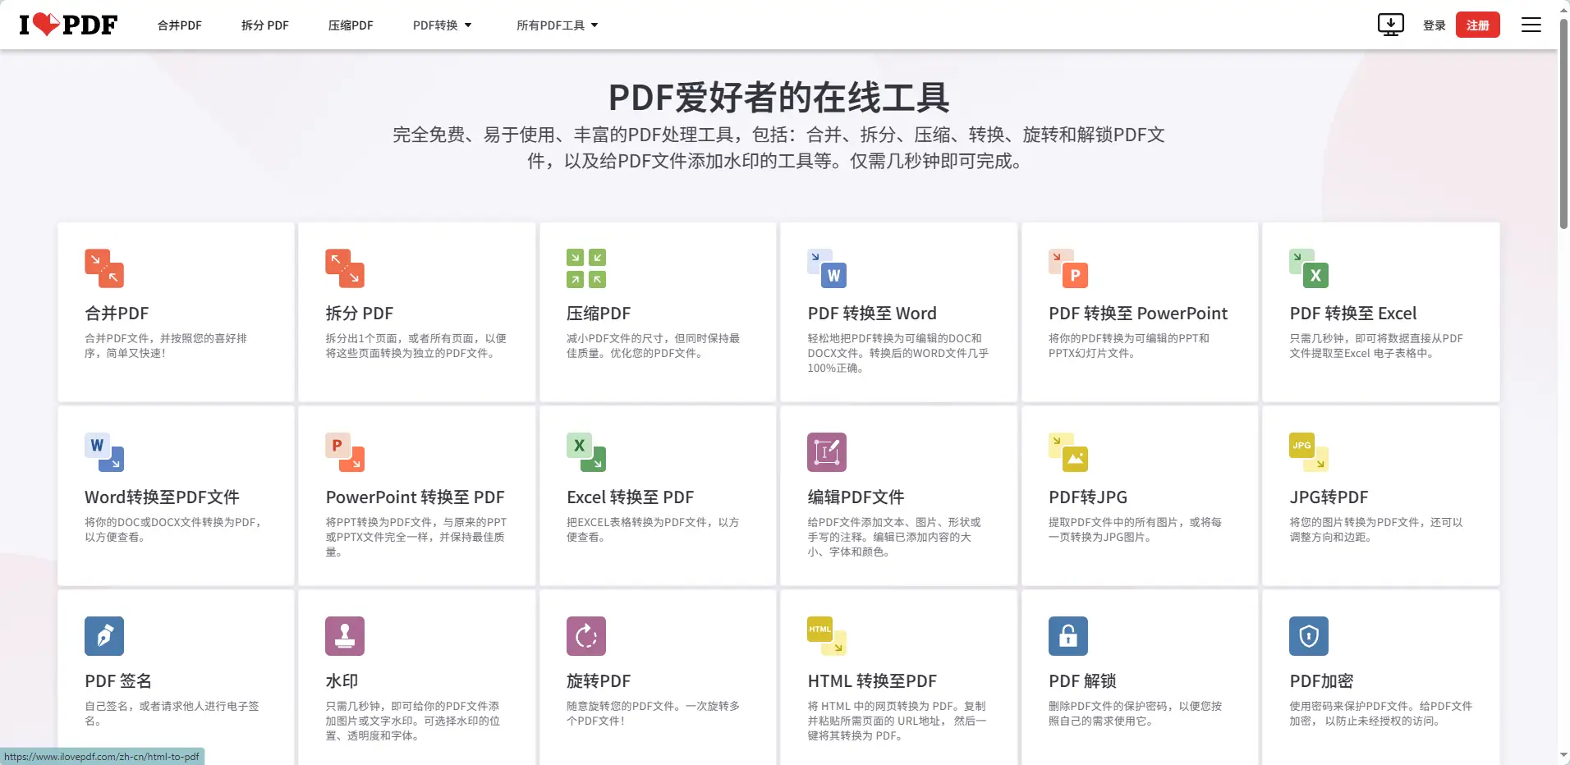Click the PDF 转换至 PowerPoint icon
1570x765 pixels.
pyautogui.click(x=1068, y=268)
